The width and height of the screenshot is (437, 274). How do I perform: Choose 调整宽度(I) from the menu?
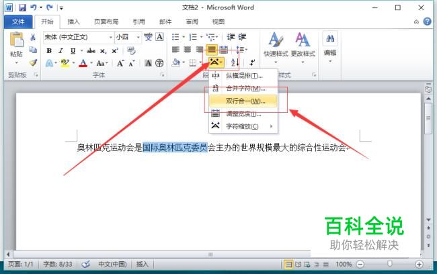tap(243, 113)
